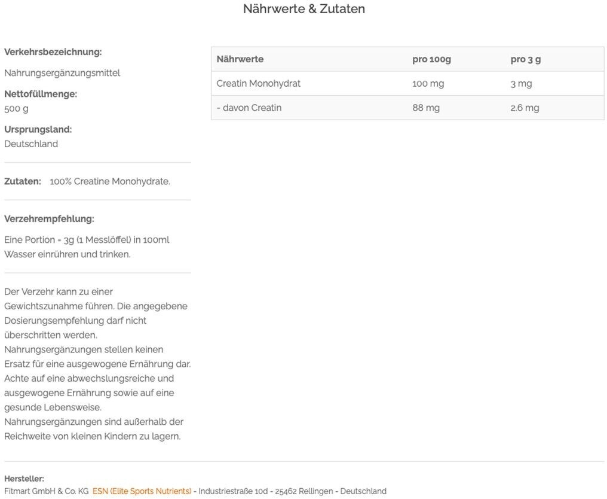Click the Nettofüllmenge label

tap(41, 94)
